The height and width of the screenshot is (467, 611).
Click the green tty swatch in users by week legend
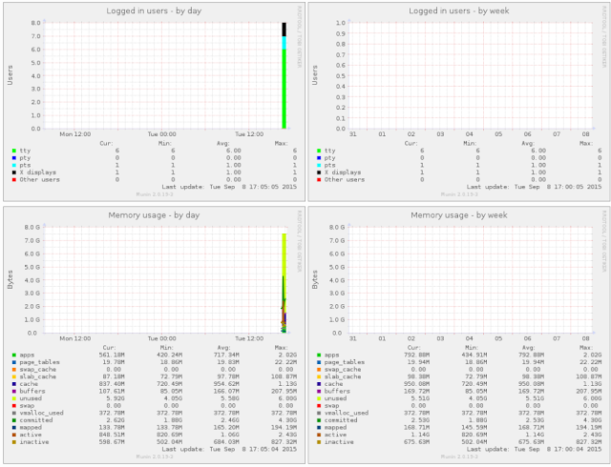click(319, 151)
